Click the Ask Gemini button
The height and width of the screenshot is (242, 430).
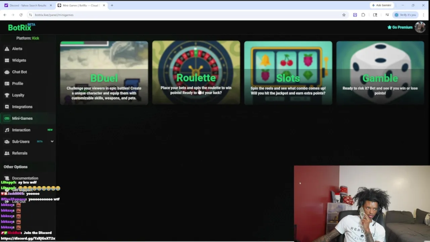[382, 5]
